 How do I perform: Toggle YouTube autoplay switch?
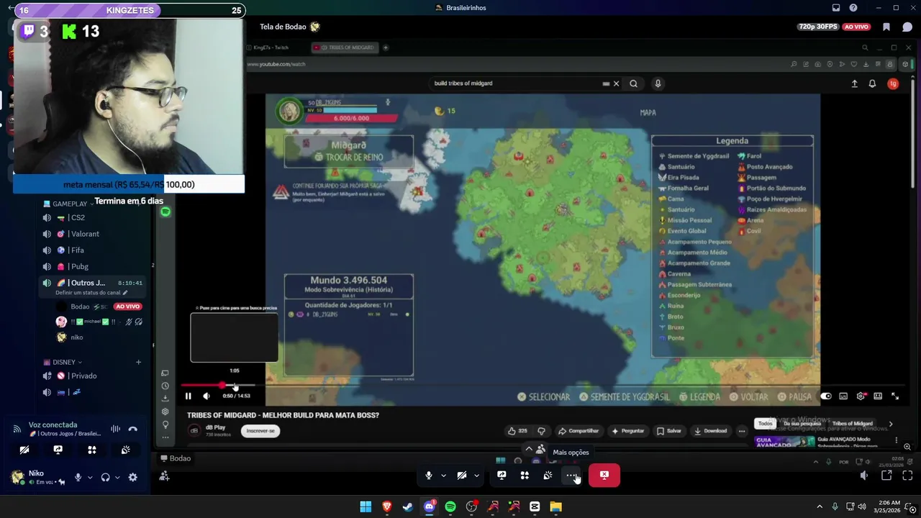pyautogui.click(x=826, y=396)
